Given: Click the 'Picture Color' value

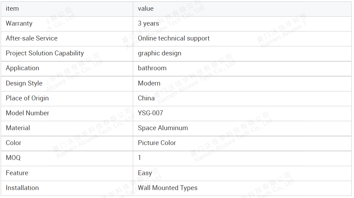Looking at the screenshot, I should pyautogui.click(x=157, y=143).
